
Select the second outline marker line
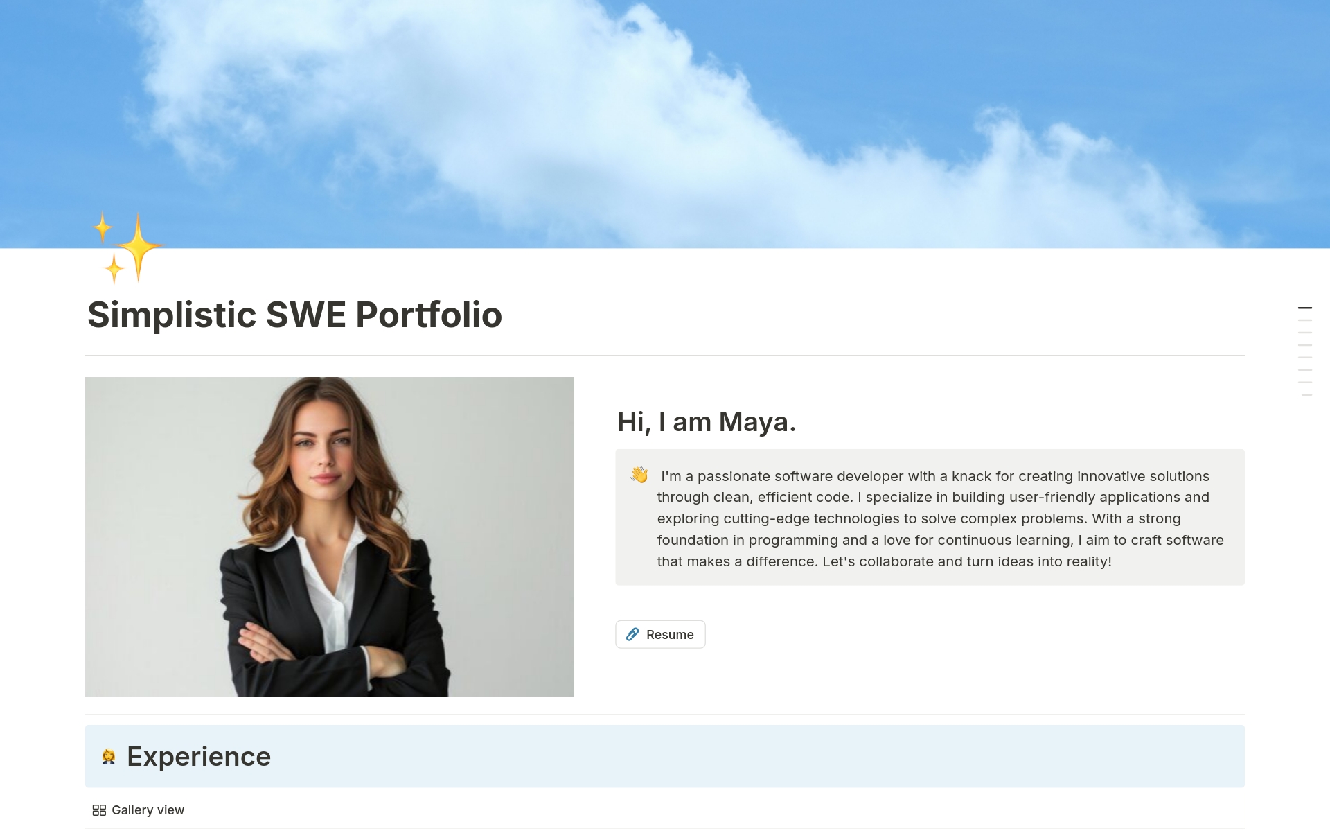click(1305, 320)
